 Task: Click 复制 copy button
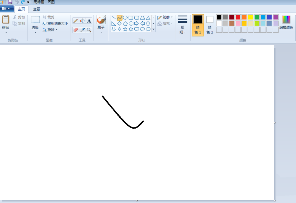click(19, 23)
